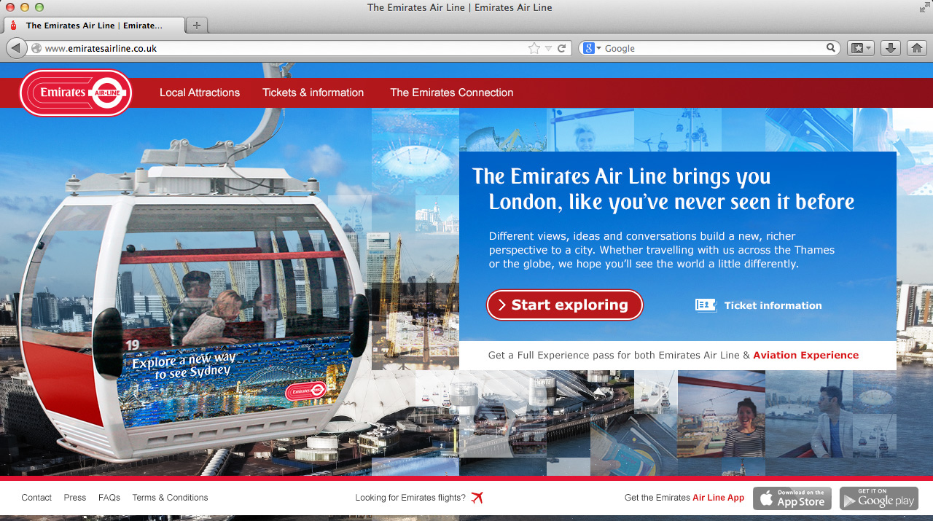Open the history dropdown arrow in address bar

click(x=548, y=49)
